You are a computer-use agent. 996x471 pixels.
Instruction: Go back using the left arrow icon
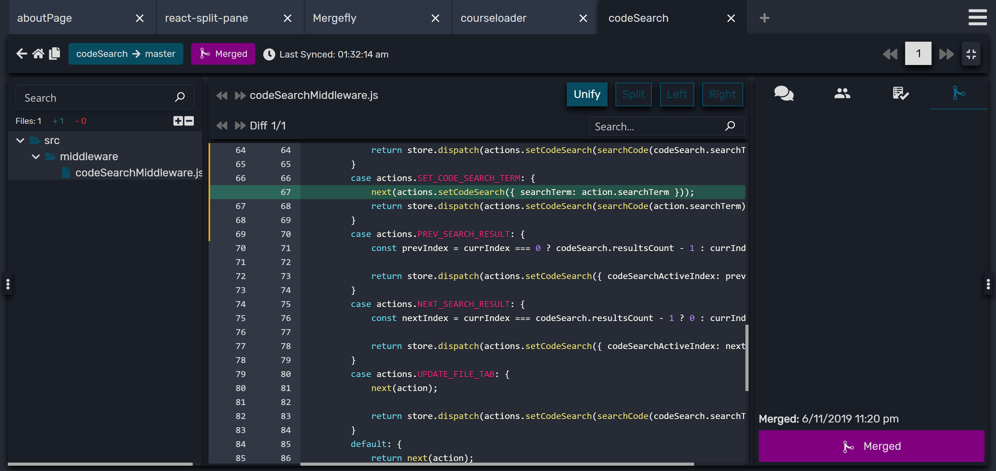(x=22, y=53)
